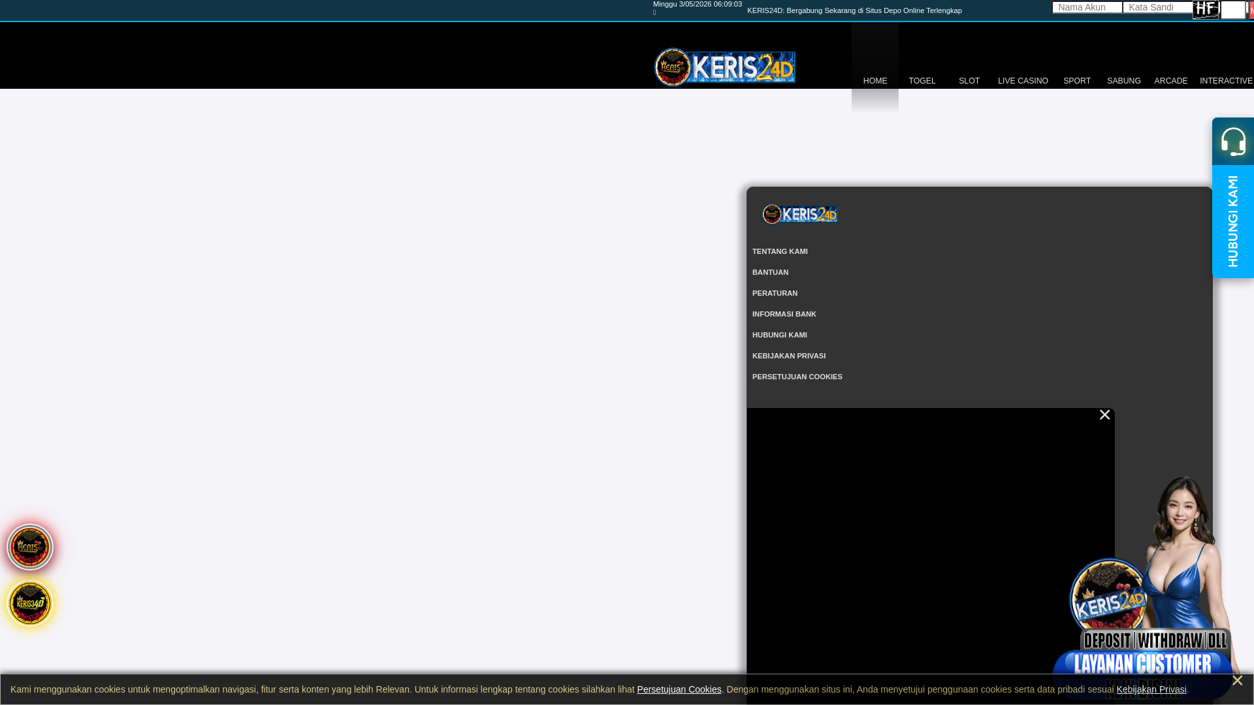Go to the SLOT games menu
This screenshot has height=705, width=1254.
(969, 81)
